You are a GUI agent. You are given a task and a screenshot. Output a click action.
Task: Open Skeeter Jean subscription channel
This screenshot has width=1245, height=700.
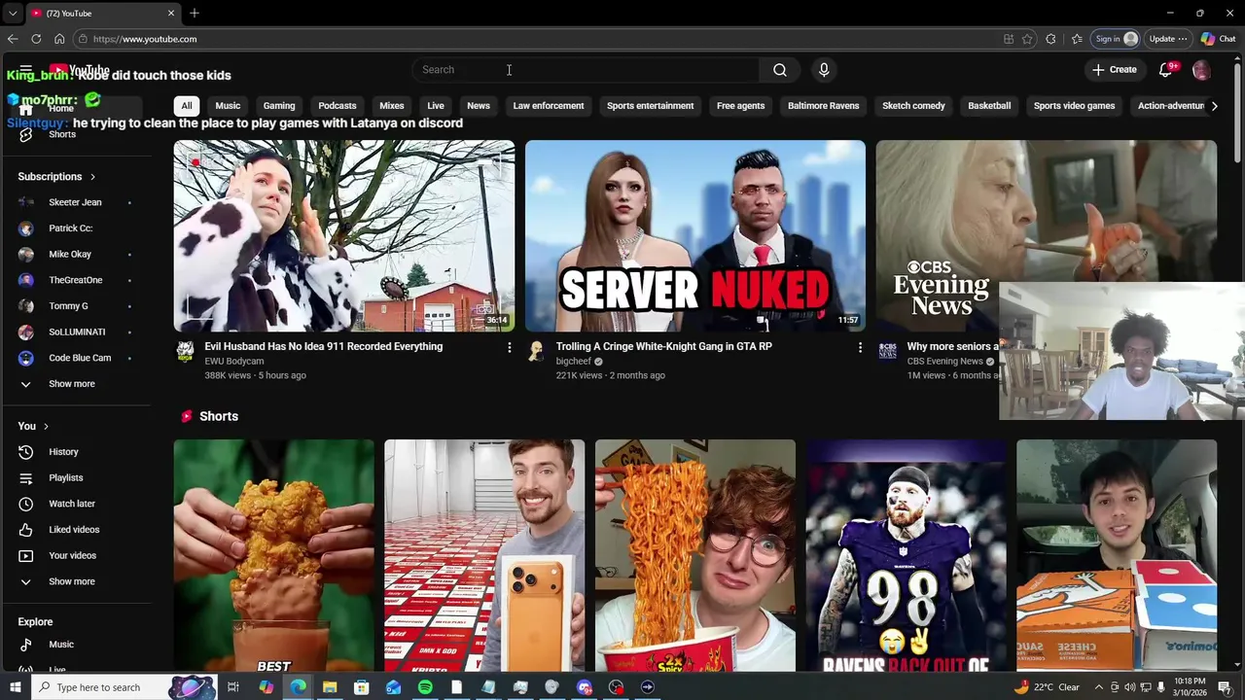tap(75, 202)
